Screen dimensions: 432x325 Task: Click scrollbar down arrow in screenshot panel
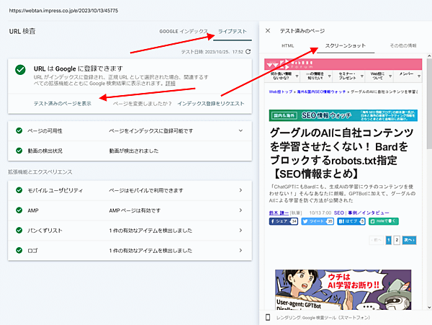pos(429,308)
